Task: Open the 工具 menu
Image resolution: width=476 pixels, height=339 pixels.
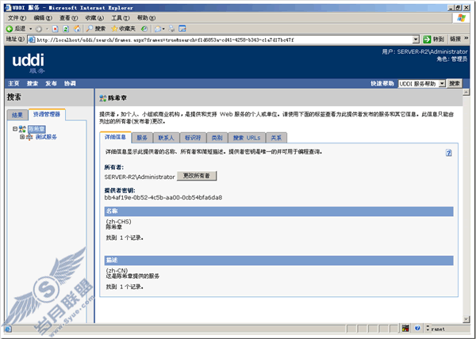Action: [121, 18]
